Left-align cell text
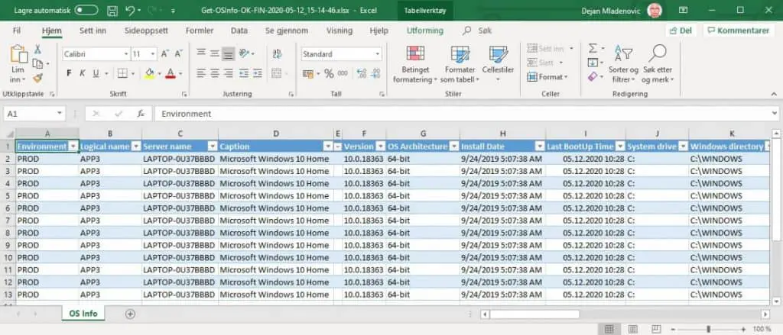 pos(201,73)
